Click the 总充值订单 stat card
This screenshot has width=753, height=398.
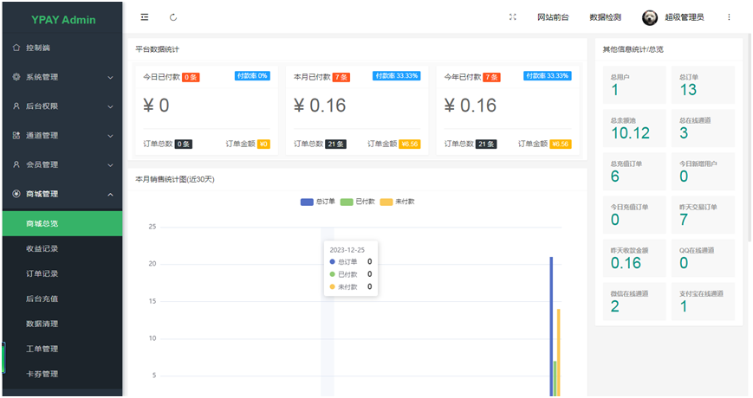(634, 171)
